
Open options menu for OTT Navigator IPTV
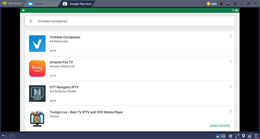pos(231,86)
